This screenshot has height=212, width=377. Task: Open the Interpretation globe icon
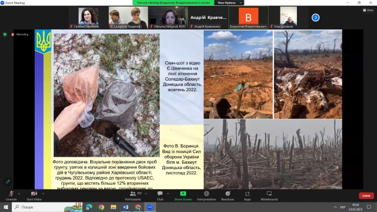(206, 196)
